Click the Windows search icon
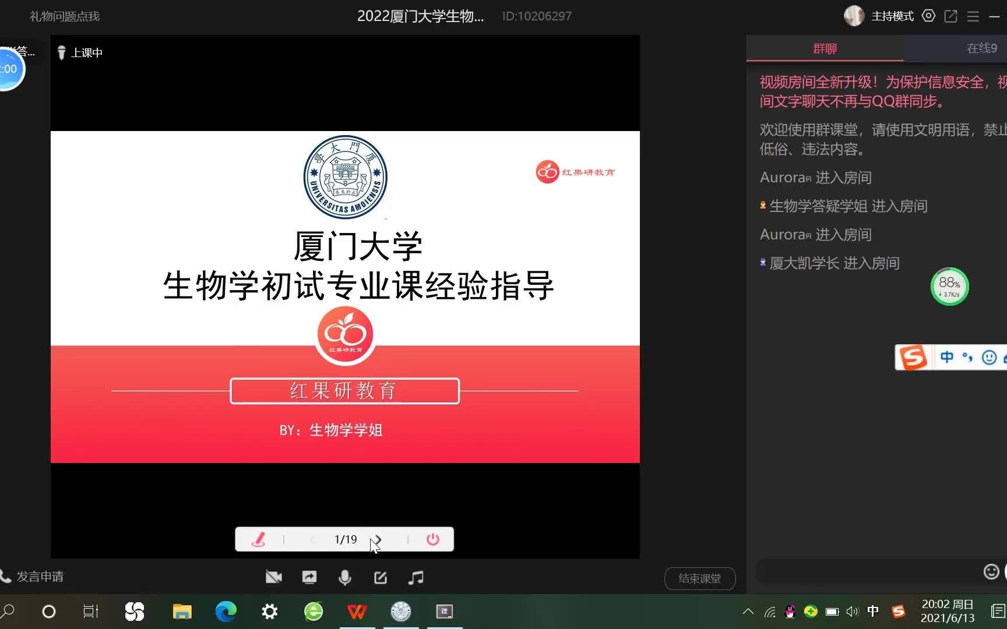 coord(8,612)
